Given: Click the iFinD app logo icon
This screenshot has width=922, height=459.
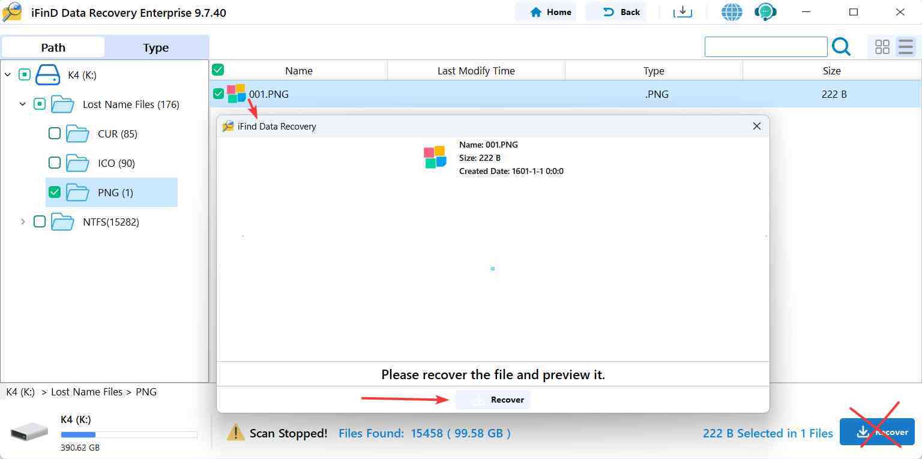Looking at the screenshot, I should pyautogui.click(x=12, y=12).
